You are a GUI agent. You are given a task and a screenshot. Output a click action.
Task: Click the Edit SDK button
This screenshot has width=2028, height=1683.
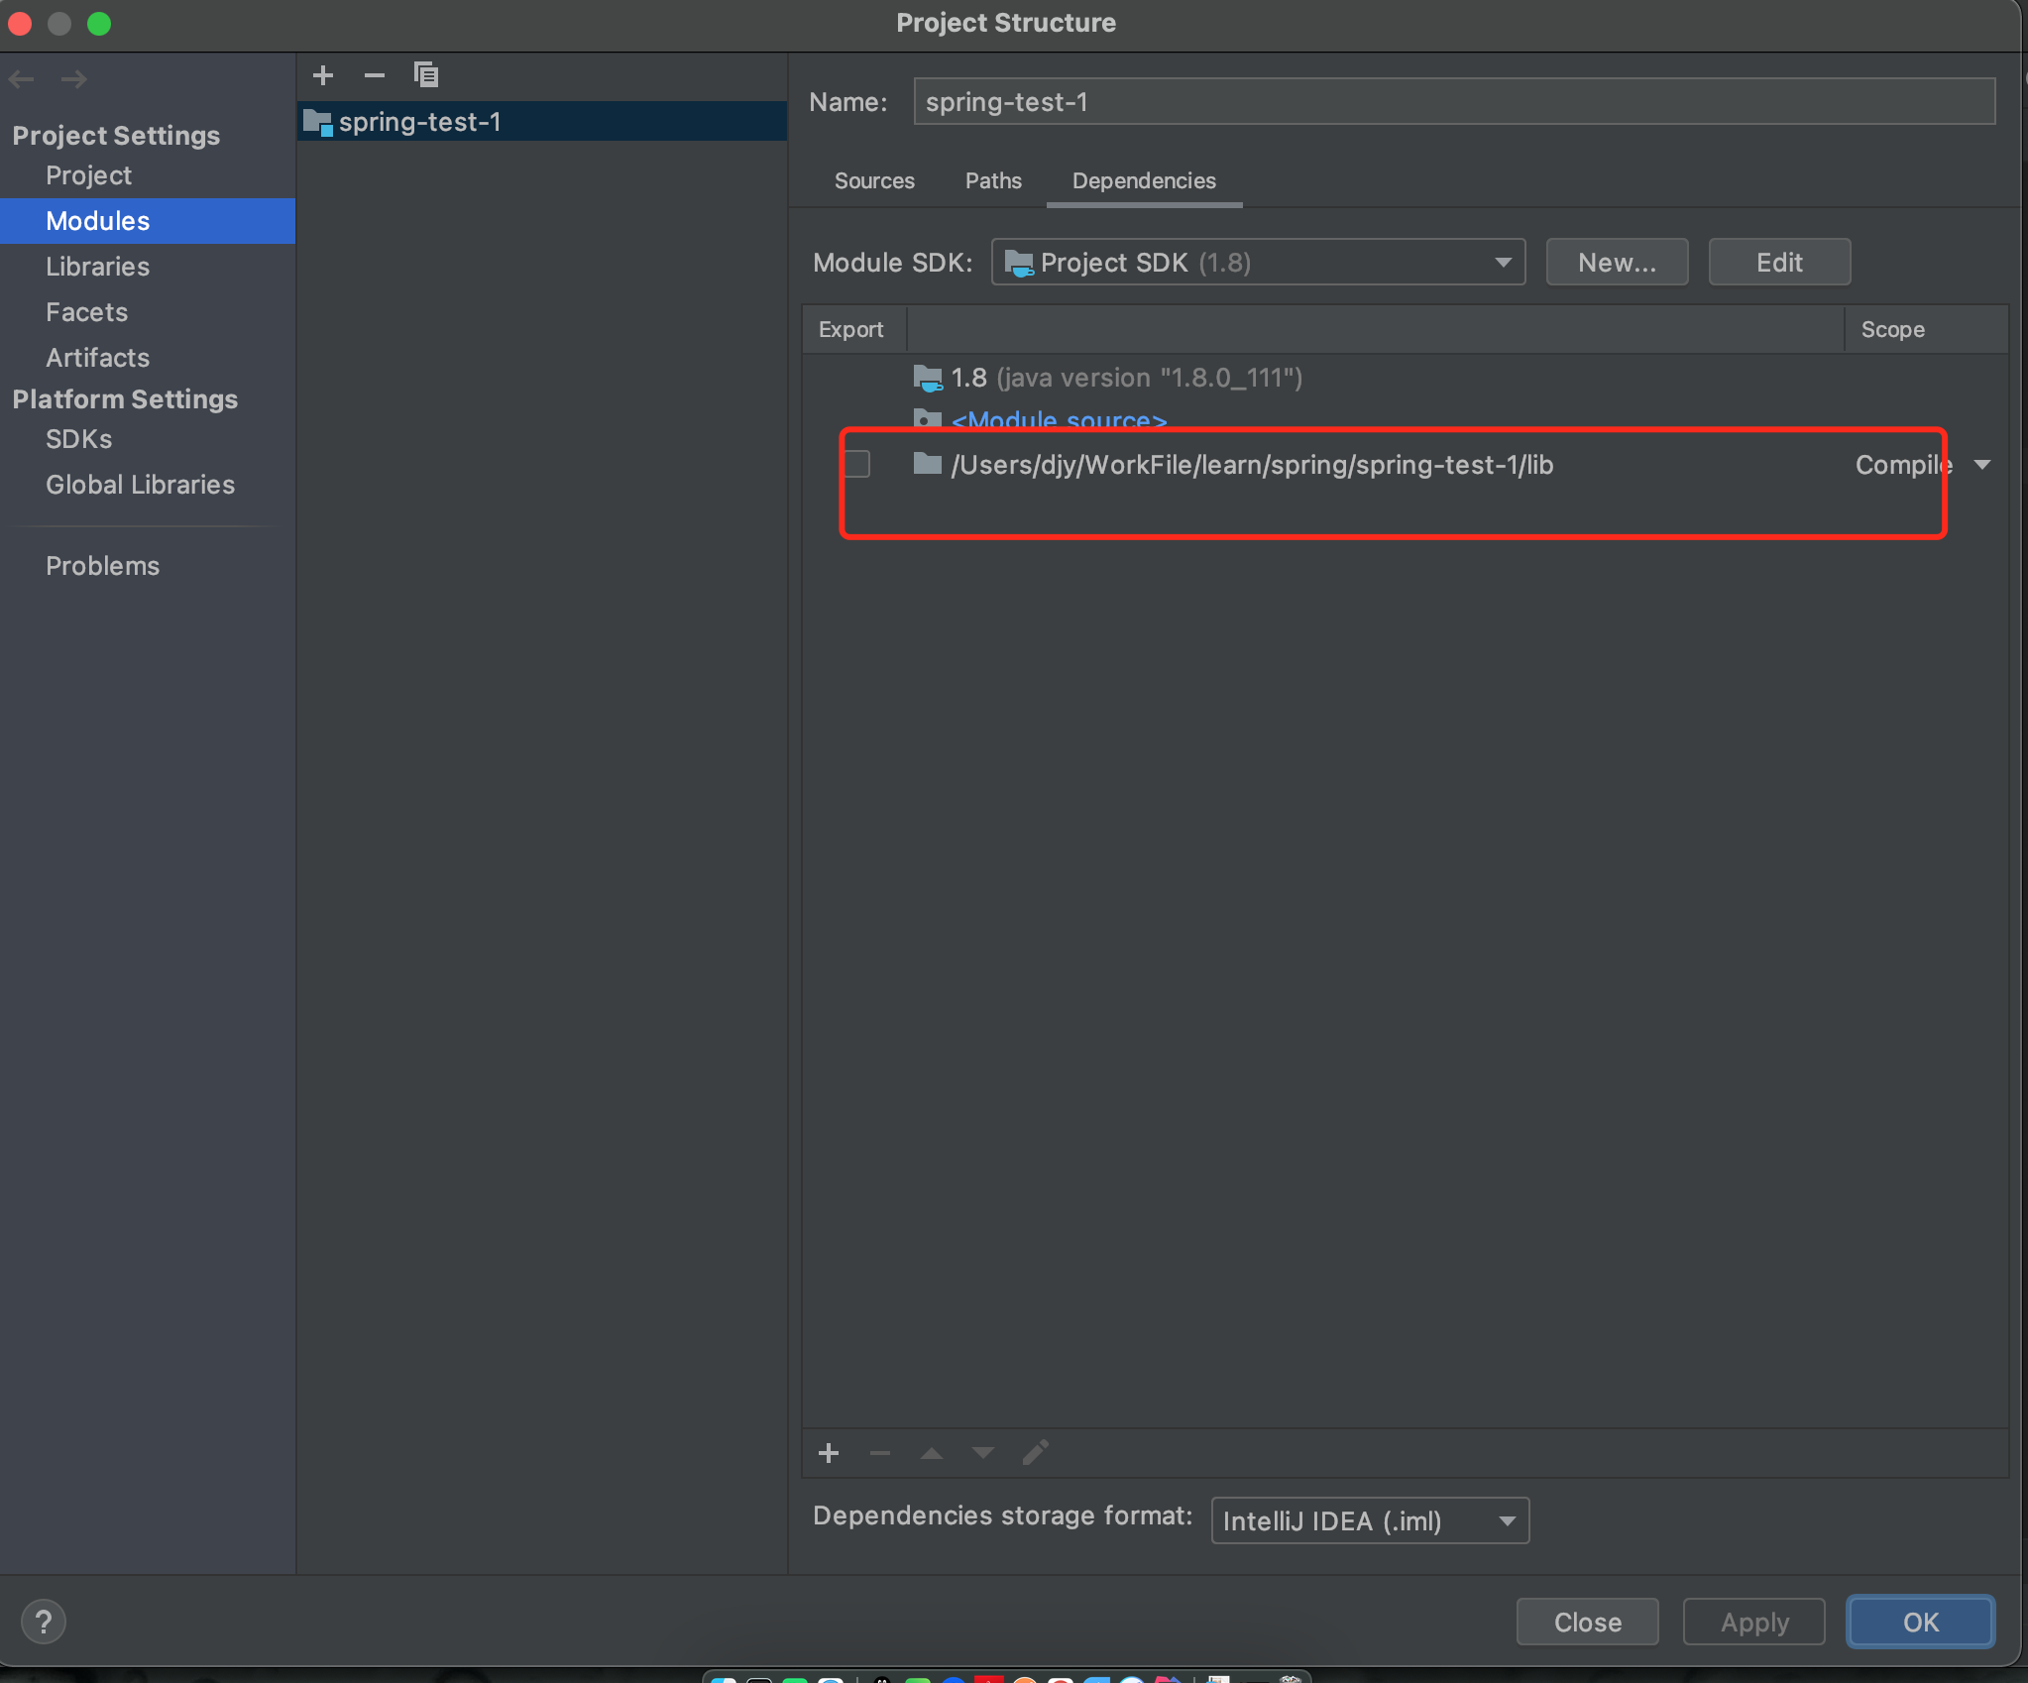point(1779,263)
